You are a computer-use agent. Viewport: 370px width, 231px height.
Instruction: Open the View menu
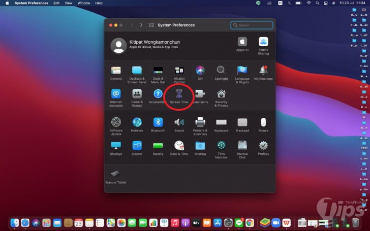69,3
